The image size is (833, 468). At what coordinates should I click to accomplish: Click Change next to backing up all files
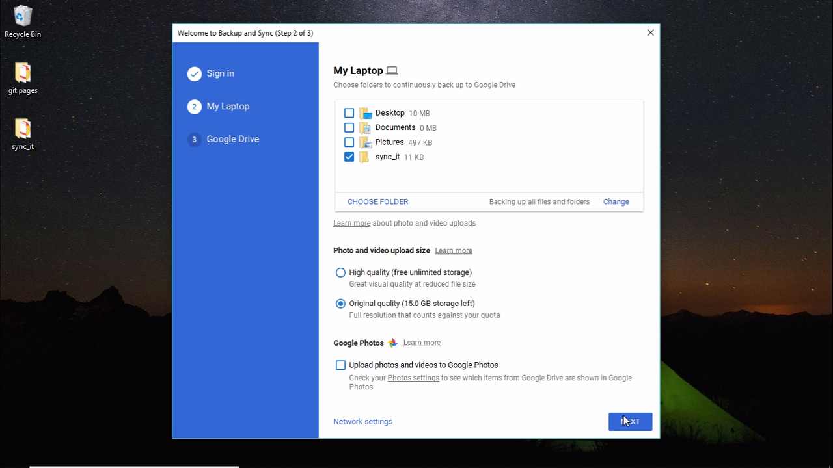tap(616, 201)
